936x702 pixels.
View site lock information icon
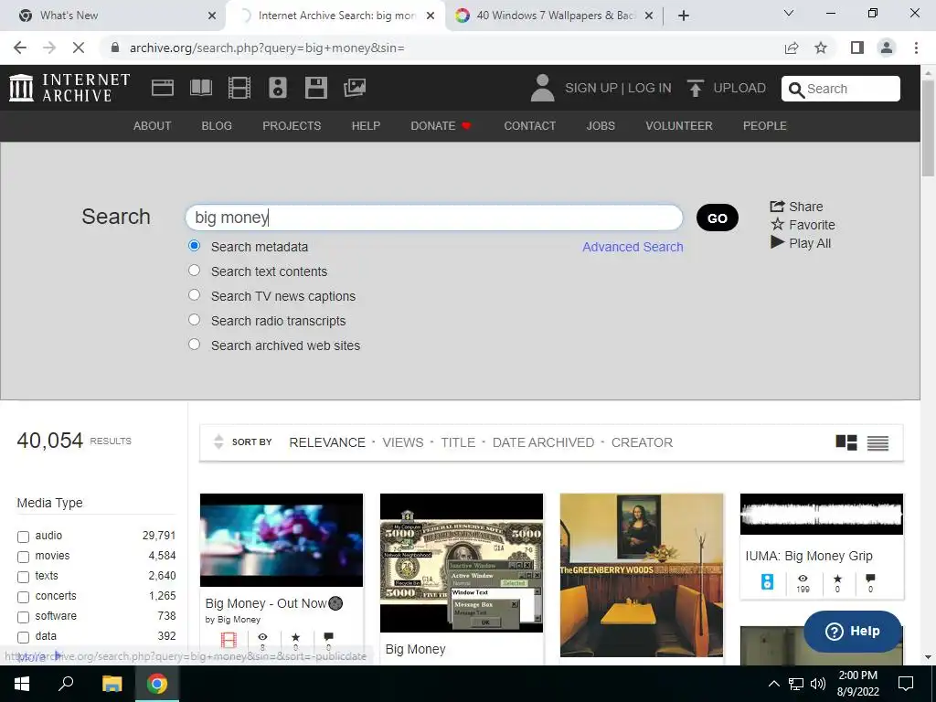click(x=115, y=48)
